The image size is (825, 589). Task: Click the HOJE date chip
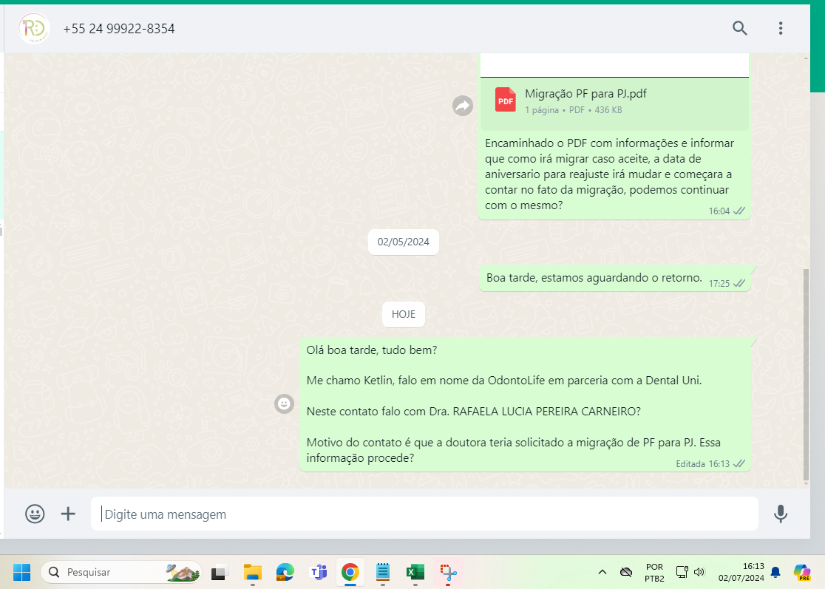point(403,314)
